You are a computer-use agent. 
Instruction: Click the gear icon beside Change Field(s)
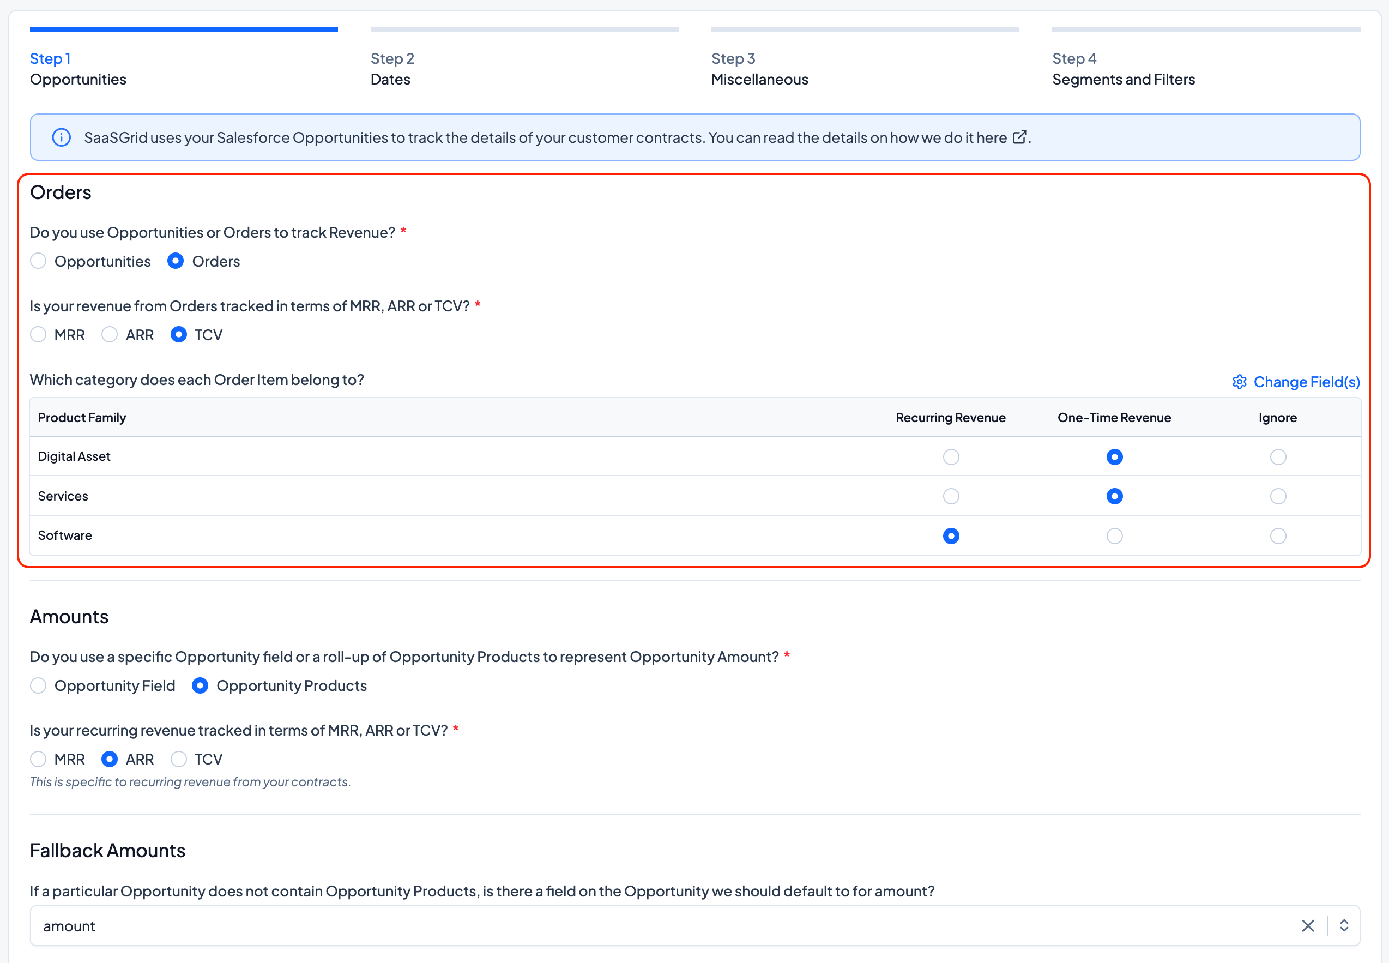click(x=1239, y=382)
